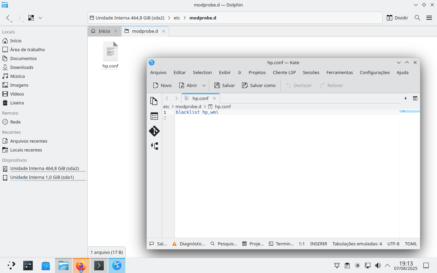
Task: Open the Git panel in Kate sidebar
Action: [x=154, y=131]
